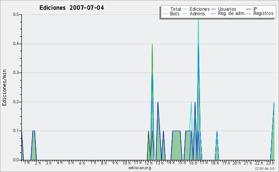Image resolution: width=279 pixels, height=172 pixels.
Task: Click the chart title Ediciones 2007-07-04
Action: point(72,8)
